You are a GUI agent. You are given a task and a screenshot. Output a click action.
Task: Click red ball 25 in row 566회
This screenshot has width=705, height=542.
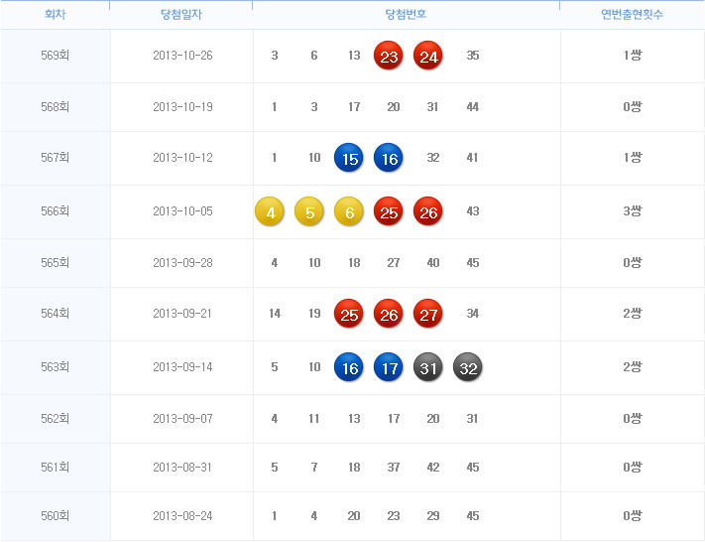coord(389,211)
